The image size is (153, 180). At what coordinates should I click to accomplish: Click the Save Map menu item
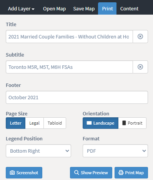point(84,9)
